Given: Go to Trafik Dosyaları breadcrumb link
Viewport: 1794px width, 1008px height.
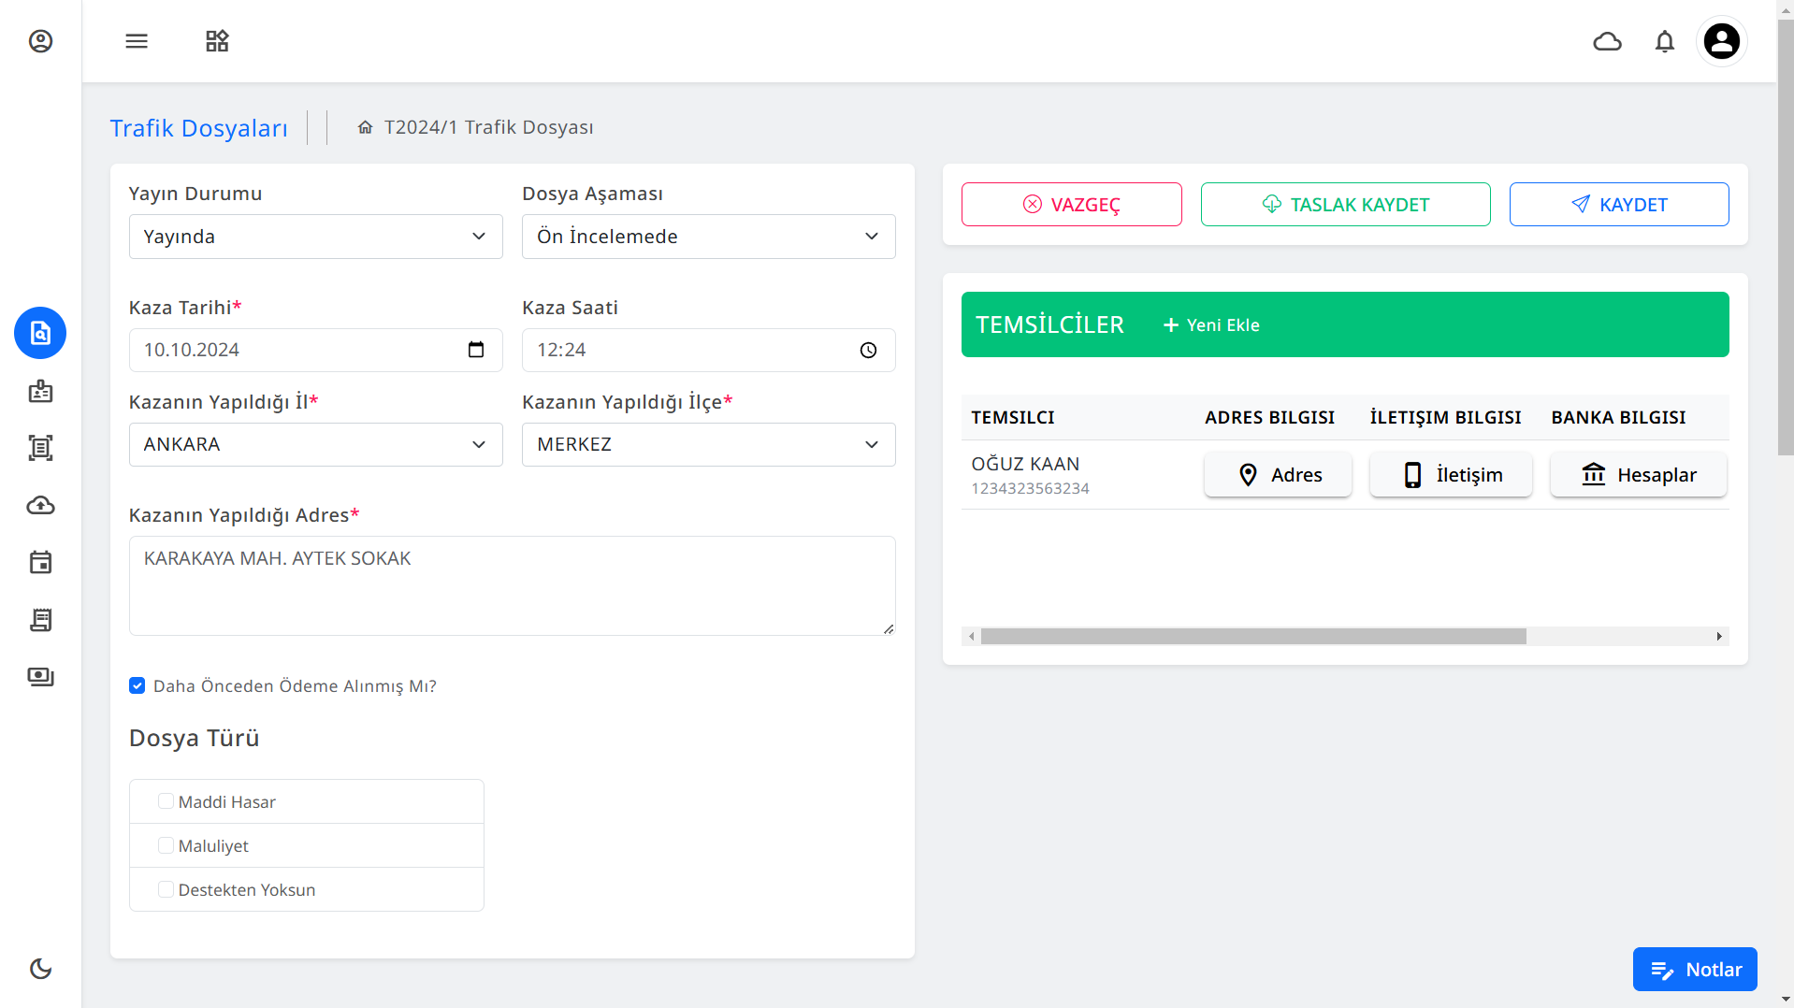Looking at the screenshot, I should pos(198,127).
